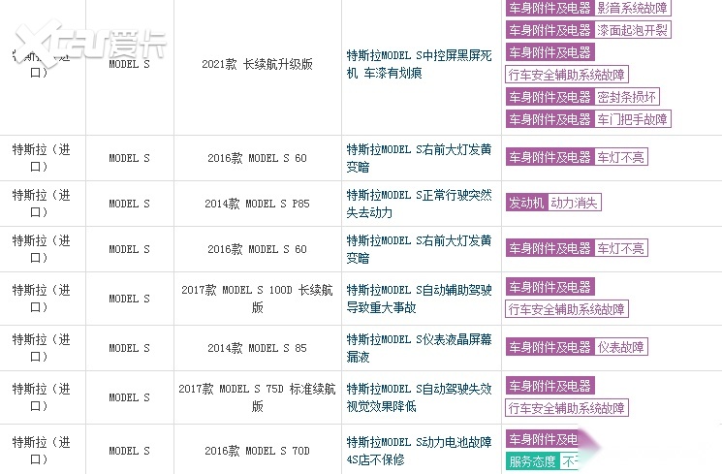722x474 pixels.
Task: Click 特斯拉（进口）cell in the 75D row
Action: click(x=42, y=397)
